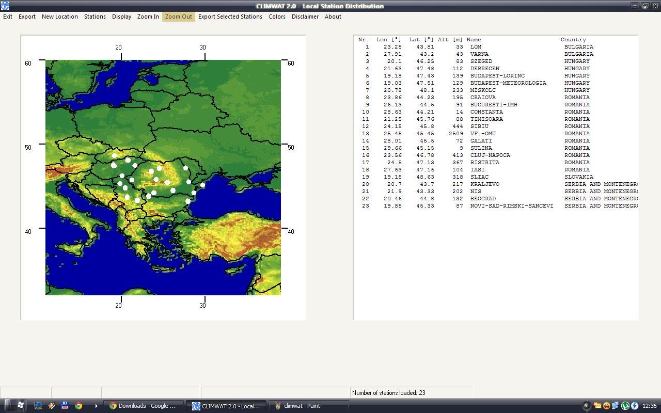Select station row BISTRITA
The height and width of the screenshot is (413, 661).
point(496,162)
